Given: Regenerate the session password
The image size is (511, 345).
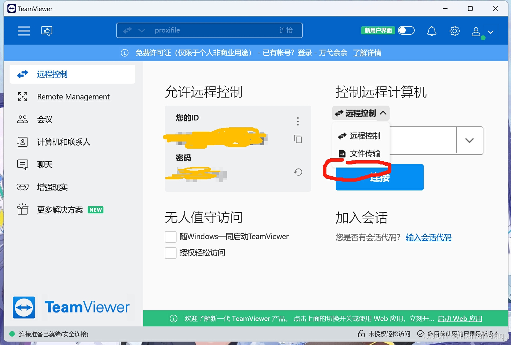Looking at the screenshot, I should pos(298,172).
